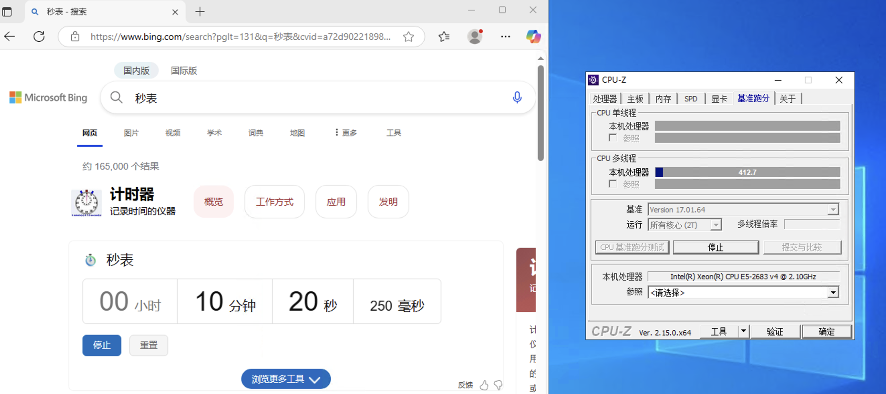The width and height of the screenshot is (886, 394).
Task: Click the 停止 button in CPU-Z
Action: [716, 247]
